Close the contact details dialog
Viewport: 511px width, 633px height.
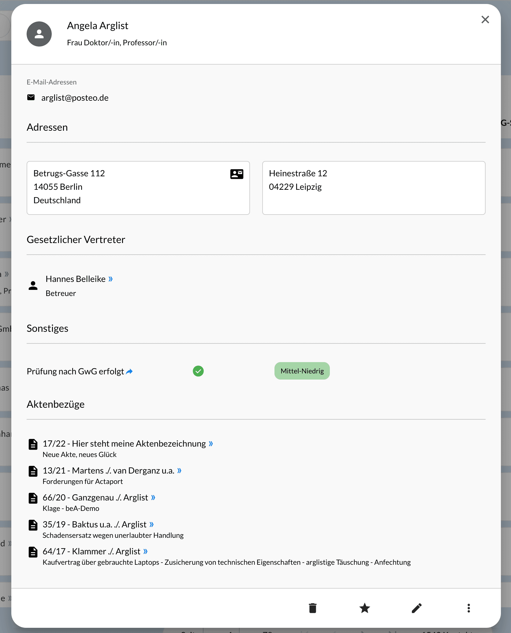click(485, 20)
